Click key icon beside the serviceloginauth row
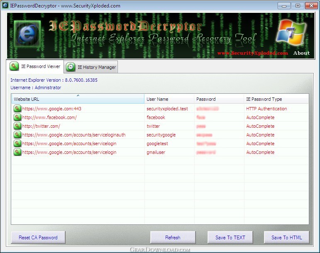The width and height of the screenshot is (320, 253). pyautogui.click(x=17, y=135)
